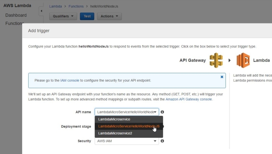This screenshot has height=154, width=272.
Task: Collapse the sidebar with the left arrow
Action: (x=41, y=11)
